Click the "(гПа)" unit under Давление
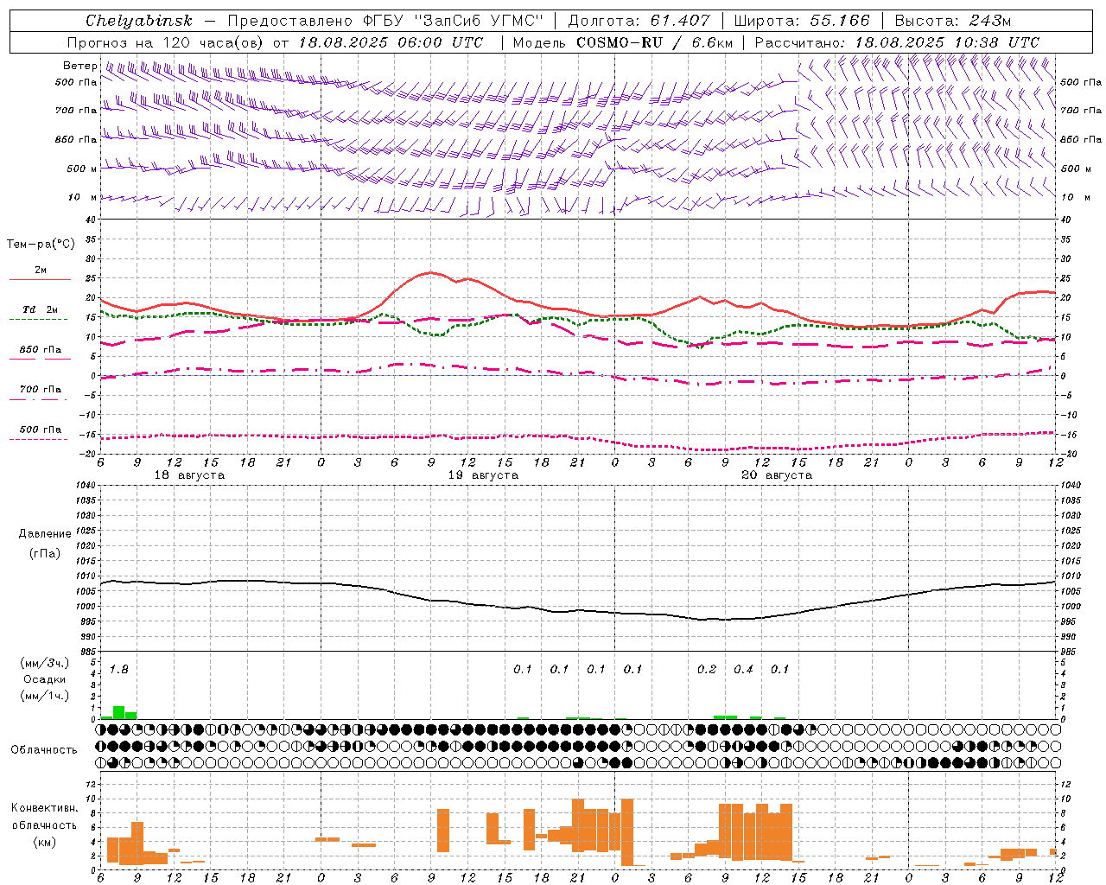Image resolution: width=1106 pixels, height=885 pixels. tap(44, 553)
